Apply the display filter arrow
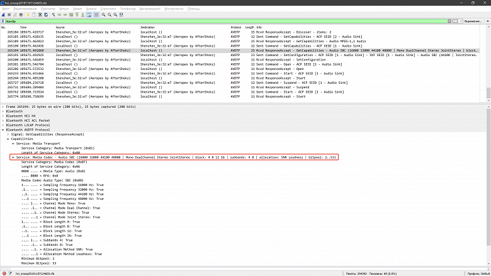This screenshot has width=491, height=276. (455, 21)
